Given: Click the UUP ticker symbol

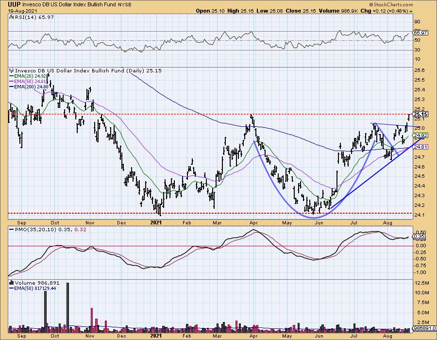Looking at the screenshot, I should (14, 4).
